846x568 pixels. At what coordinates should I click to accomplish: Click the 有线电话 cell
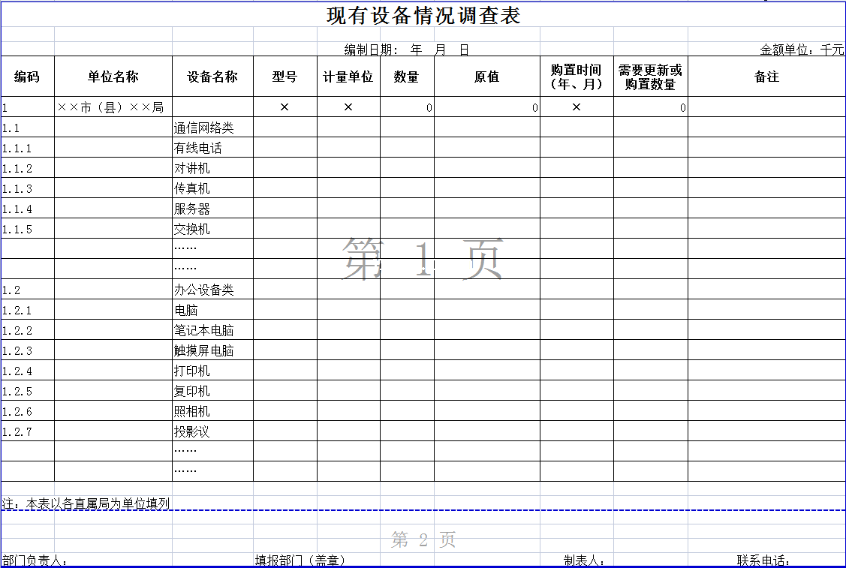(198, 148)
